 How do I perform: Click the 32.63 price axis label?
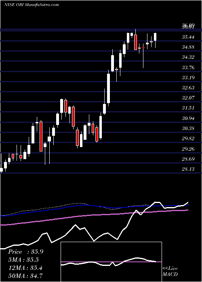click(188, 88)
